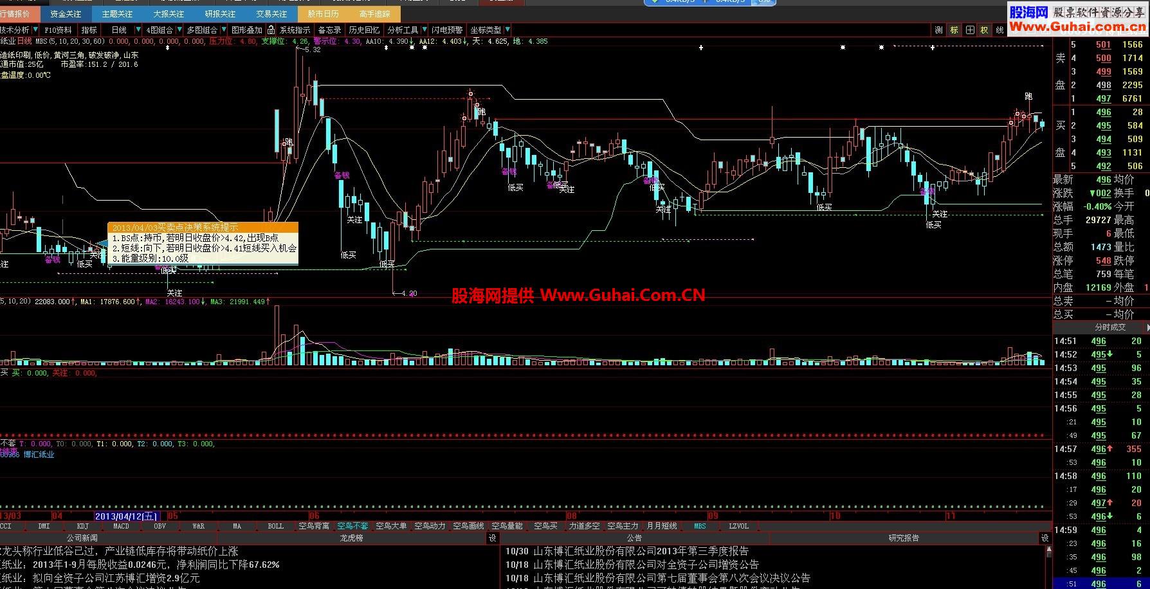Open the 股市日历 tab
Viewport: 1150px width, 589px height.
(x=323, y=14)
